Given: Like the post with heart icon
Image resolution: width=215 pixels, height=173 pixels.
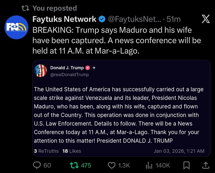Looking at the screenshot, I should [x=111, y=165].
